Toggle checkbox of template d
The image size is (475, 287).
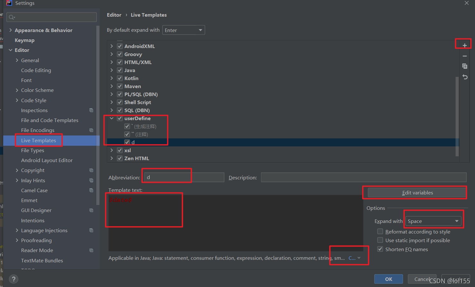coord(127,142)
